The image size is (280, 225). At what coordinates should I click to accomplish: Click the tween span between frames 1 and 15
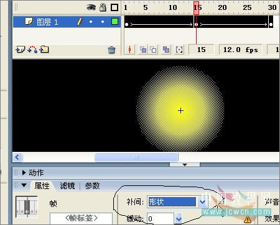pyautogui.click(x=161, y=25)
